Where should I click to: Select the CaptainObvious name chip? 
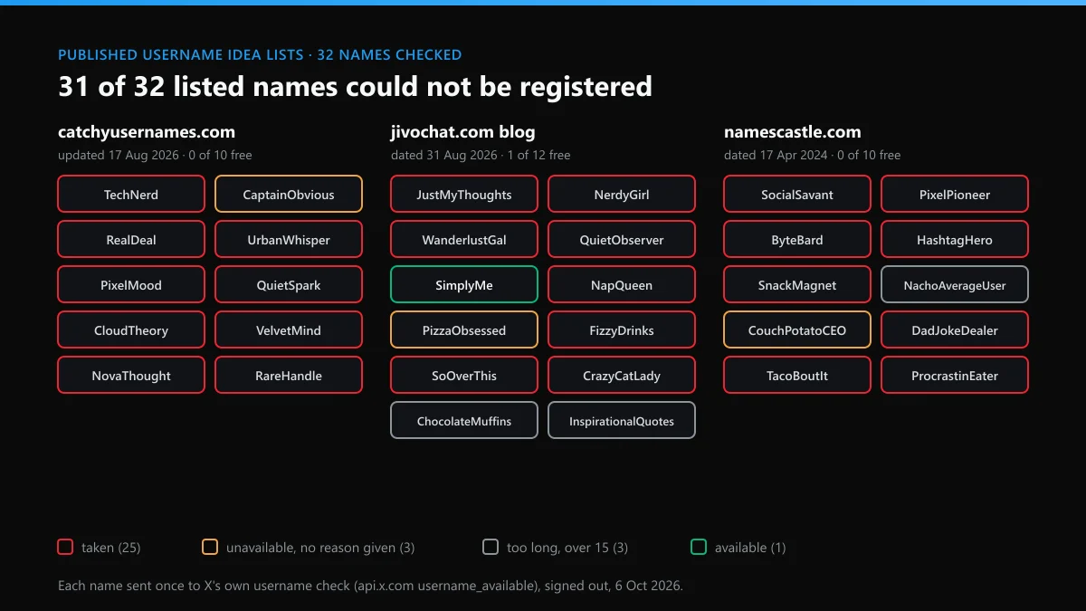pyautogui.click(x=289, y=195)
